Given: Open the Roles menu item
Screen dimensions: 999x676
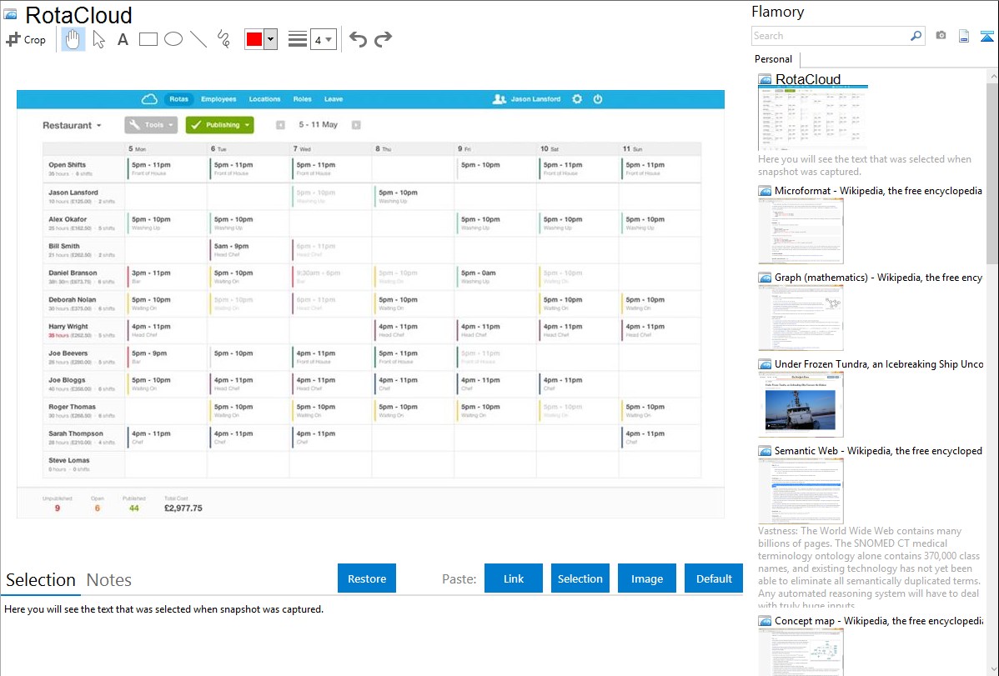Looking at the screenshot, I should pos(302,99).
